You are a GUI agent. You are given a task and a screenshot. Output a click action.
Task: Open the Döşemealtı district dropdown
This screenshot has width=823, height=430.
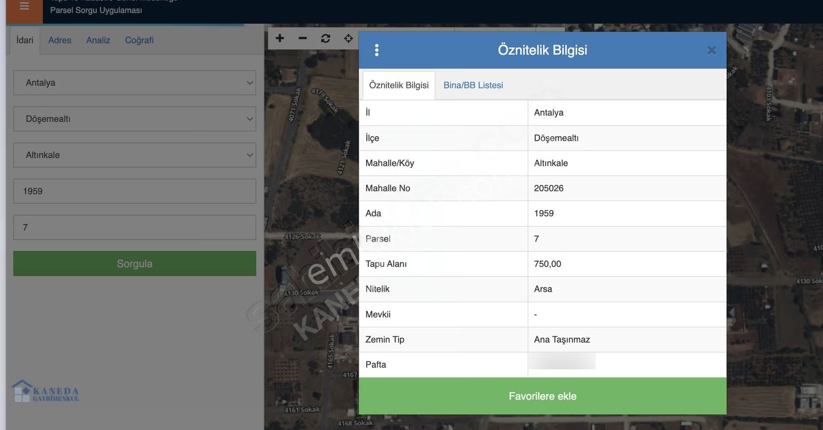tap(135, 119)
